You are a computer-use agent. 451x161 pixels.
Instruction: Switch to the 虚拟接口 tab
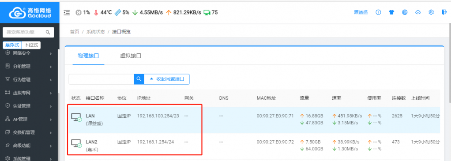(131, 56)
